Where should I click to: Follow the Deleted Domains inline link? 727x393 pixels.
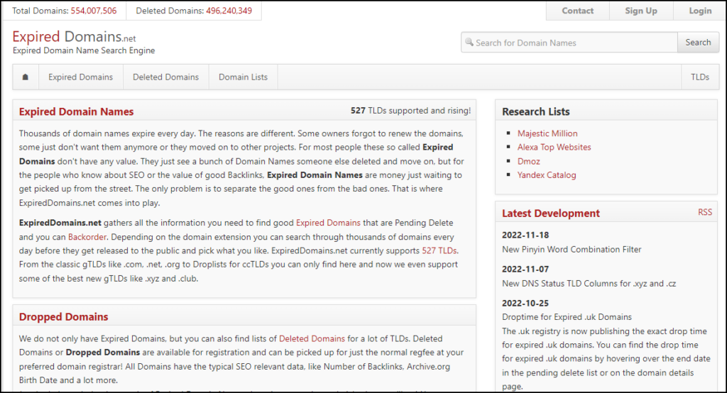pyautogui.click(x=312, y=339)
